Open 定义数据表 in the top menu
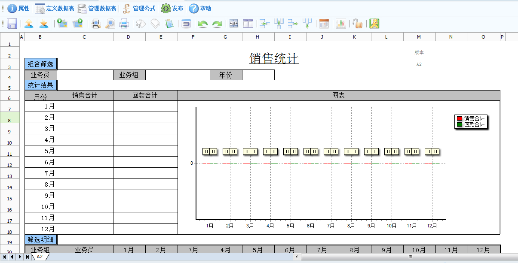518x263 pixels. coord(55,8)
